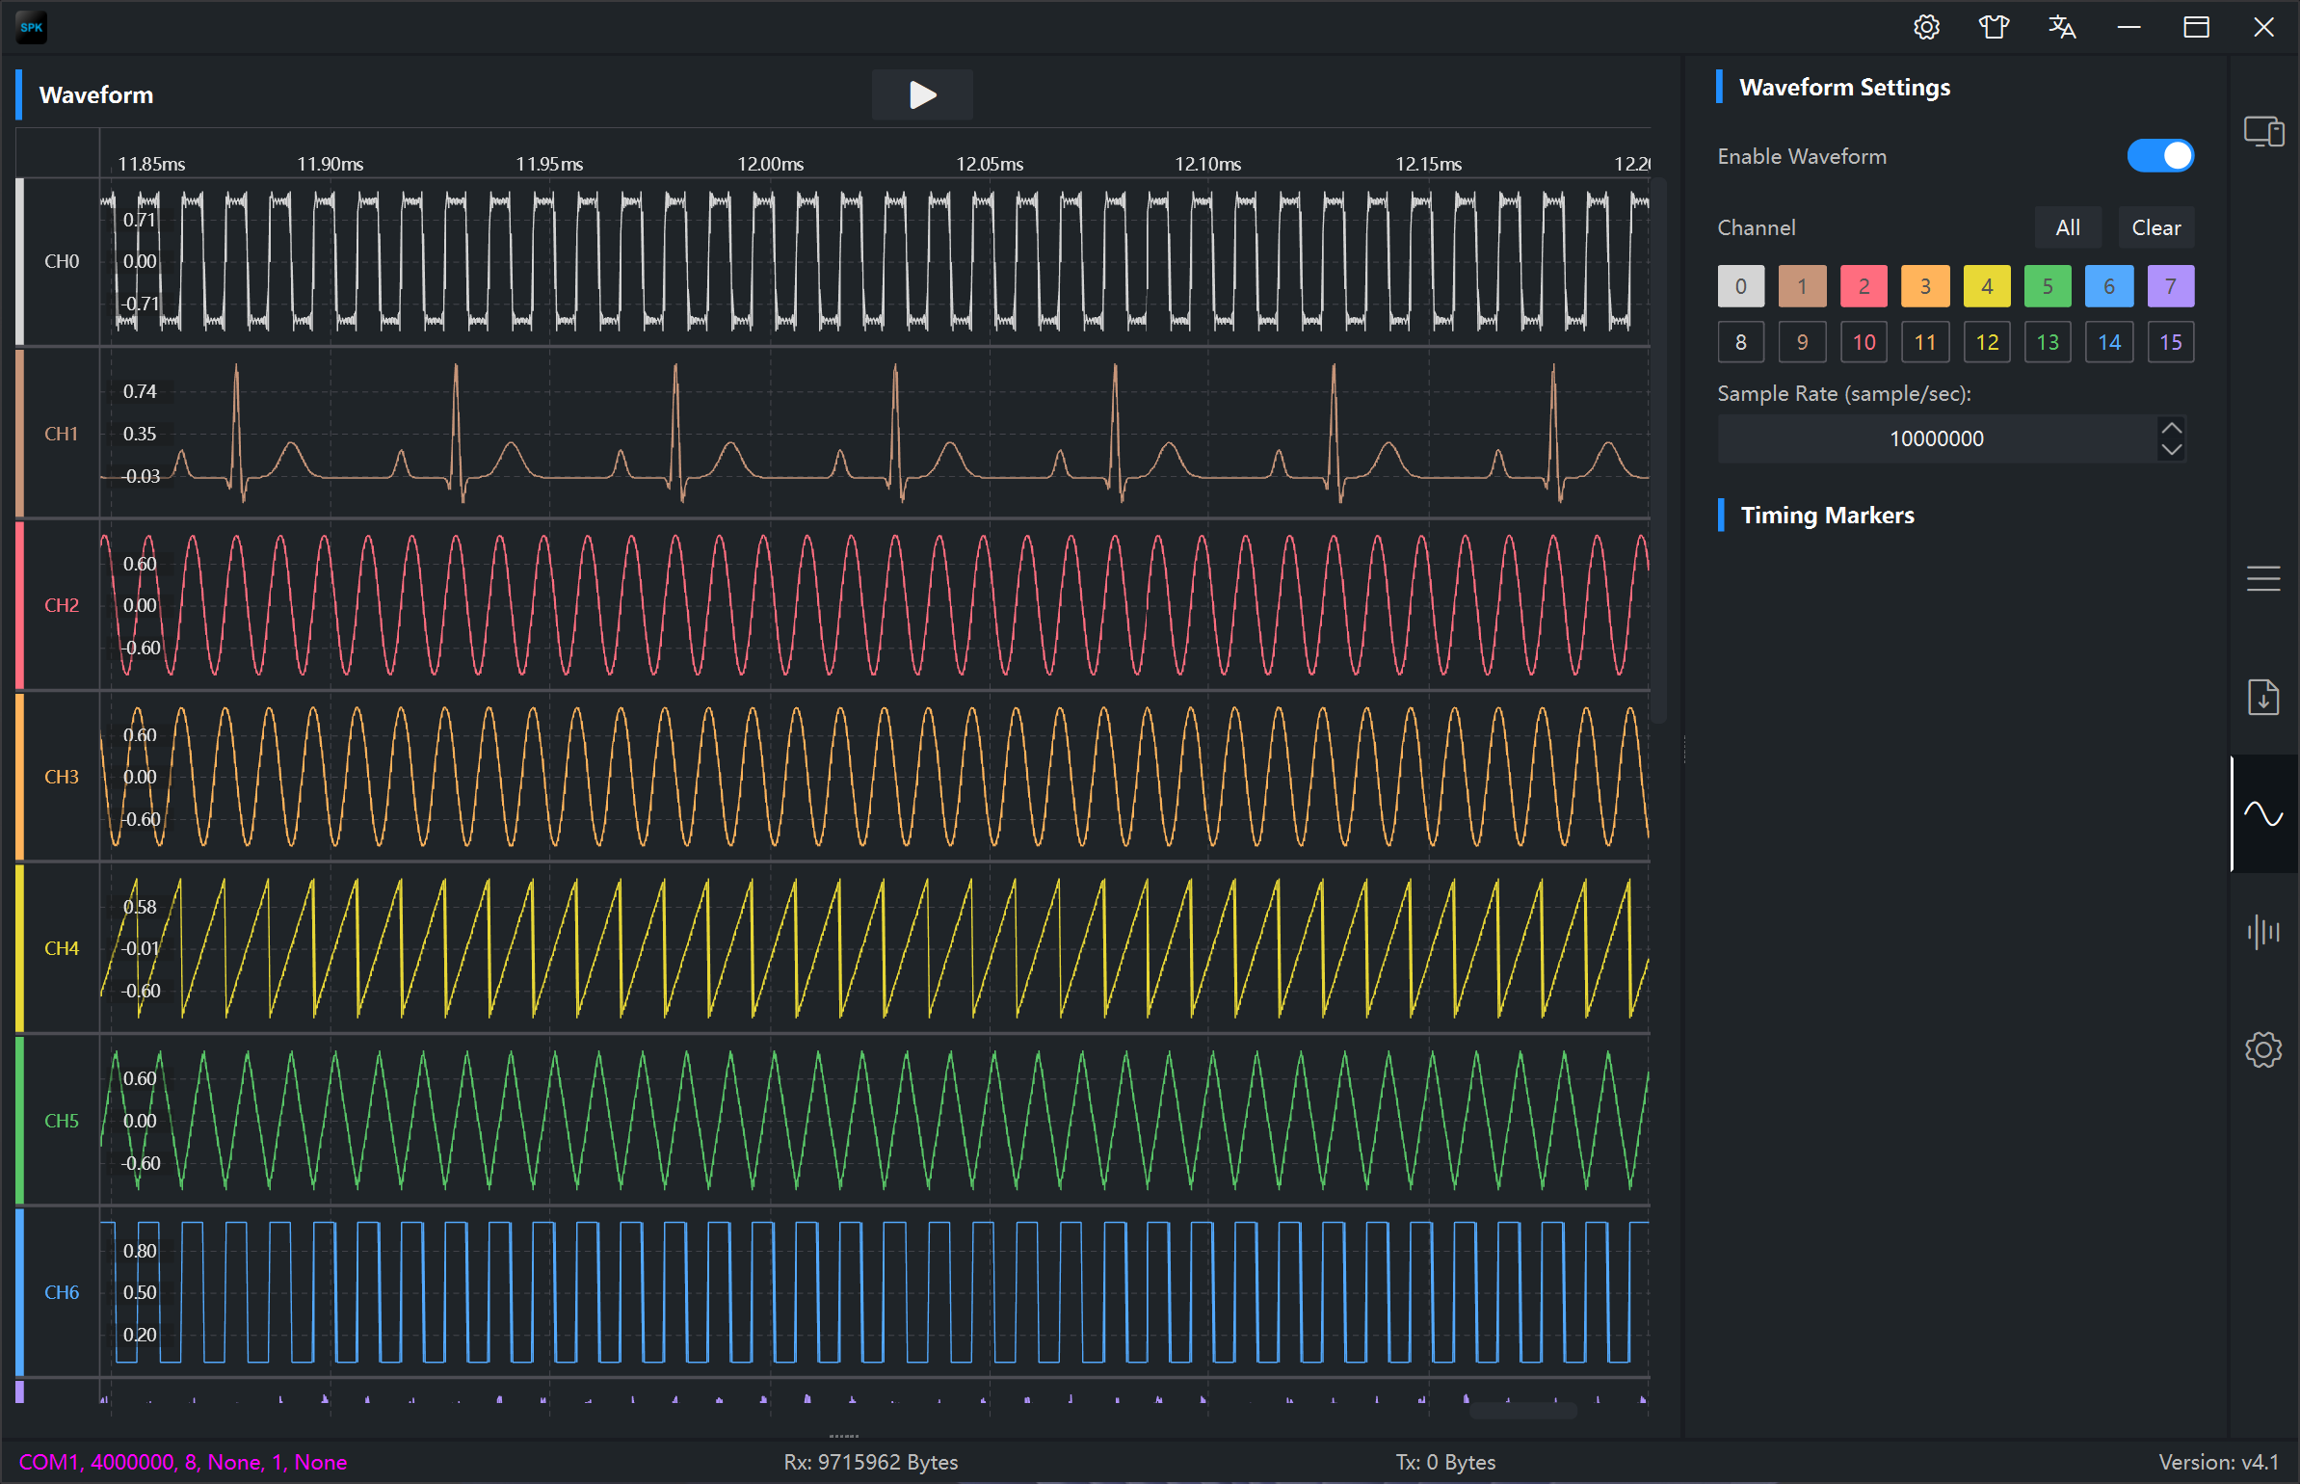This screenshot has height=1484, width=2300.
Task: Toggle the Enable Waveform switch
Action: pos(2160,156)
